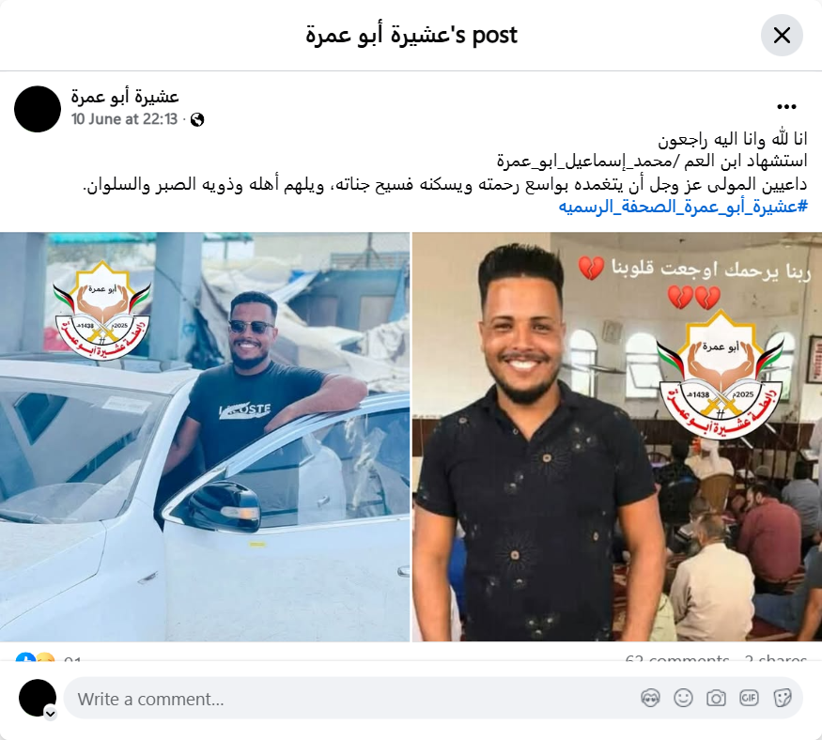Open the post timestamp 10 June at 22:13

coord(124,119)
